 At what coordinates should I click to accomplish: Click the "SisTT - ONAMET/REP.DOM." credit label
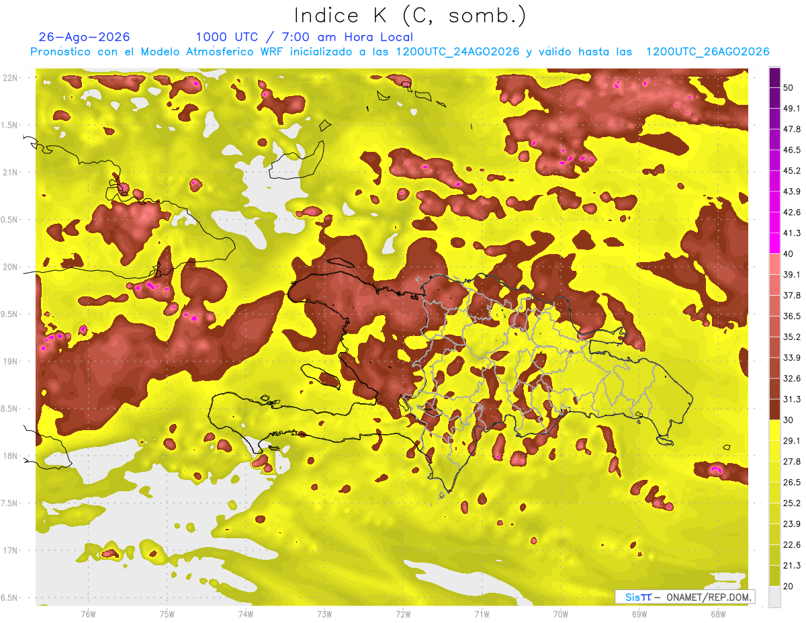point(684,597)
